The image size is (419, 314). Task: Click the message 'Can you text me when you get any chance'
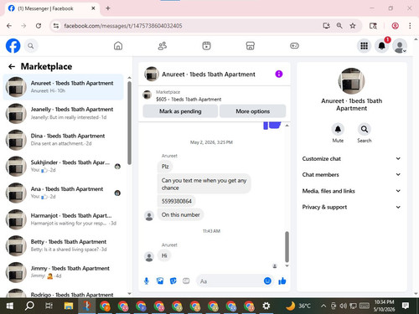tap(204, 184)
